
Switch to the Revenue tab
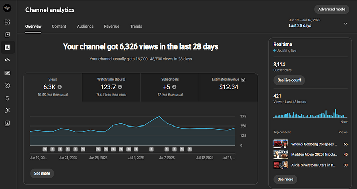(x=111, y=26)
